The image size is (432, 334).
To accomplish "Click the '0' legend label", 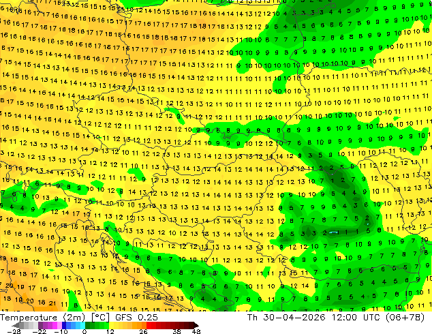I will [x=84, y=331].
